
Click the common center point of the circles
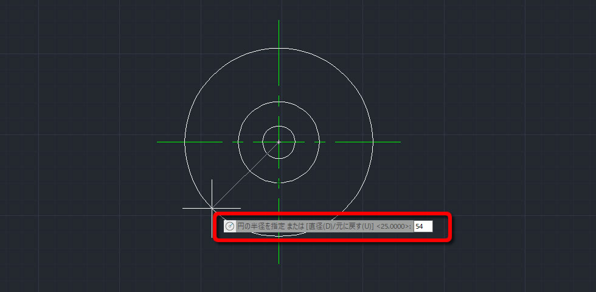(x=279, y=142)
